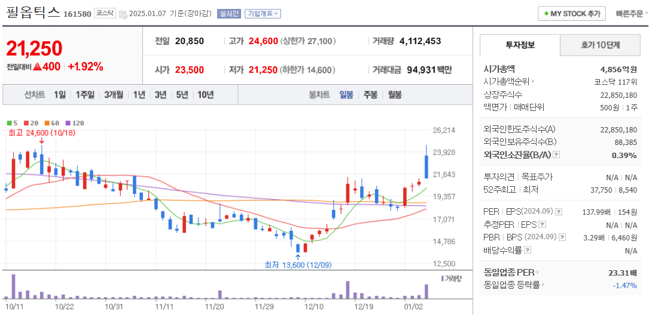Click the tallest volume bar near 10/11

[x=14, y=286]
